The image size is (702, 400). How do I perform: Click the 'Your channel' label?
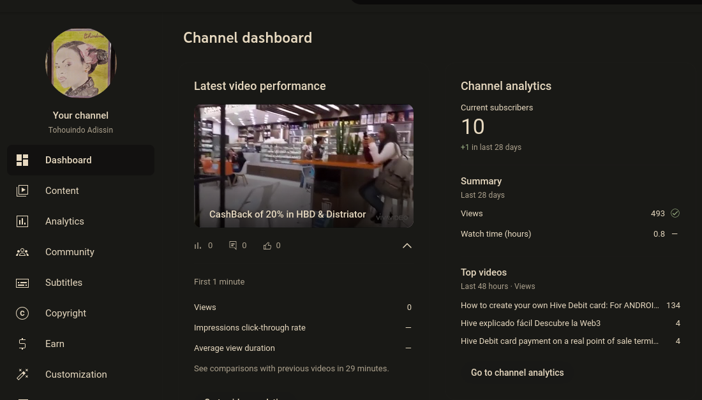point(80,115)
